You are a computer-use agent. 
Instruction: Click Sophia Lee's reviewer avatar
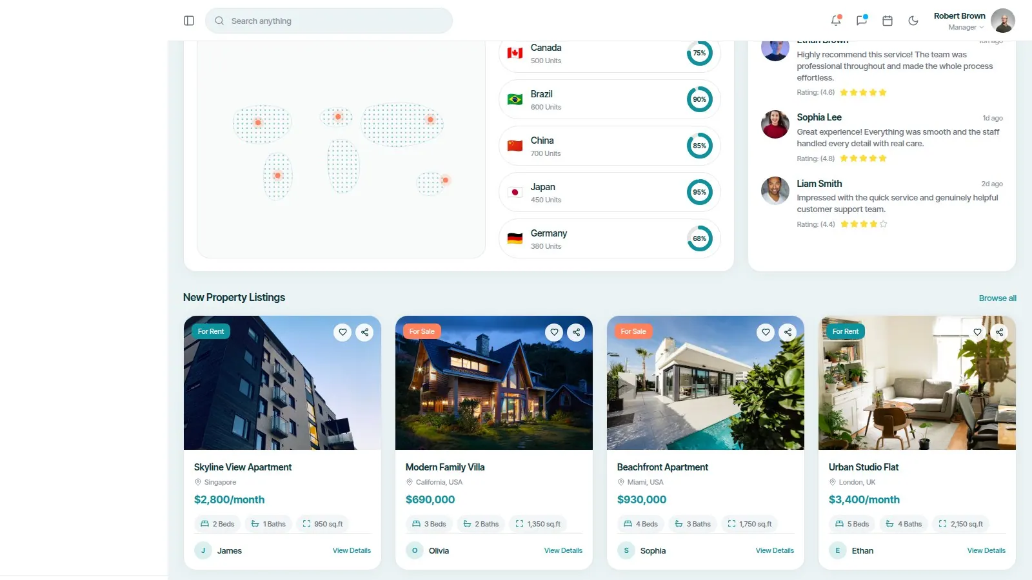pyautogui.click(x=775, y=124)
